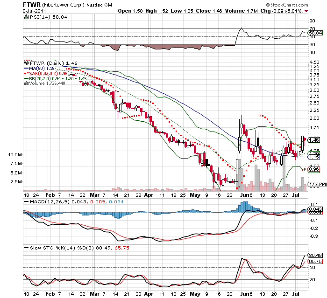This screenshot has width=327, height=298.
Task: Click the red 0.96 SAR price tag
Action: [x=314, y=169]
